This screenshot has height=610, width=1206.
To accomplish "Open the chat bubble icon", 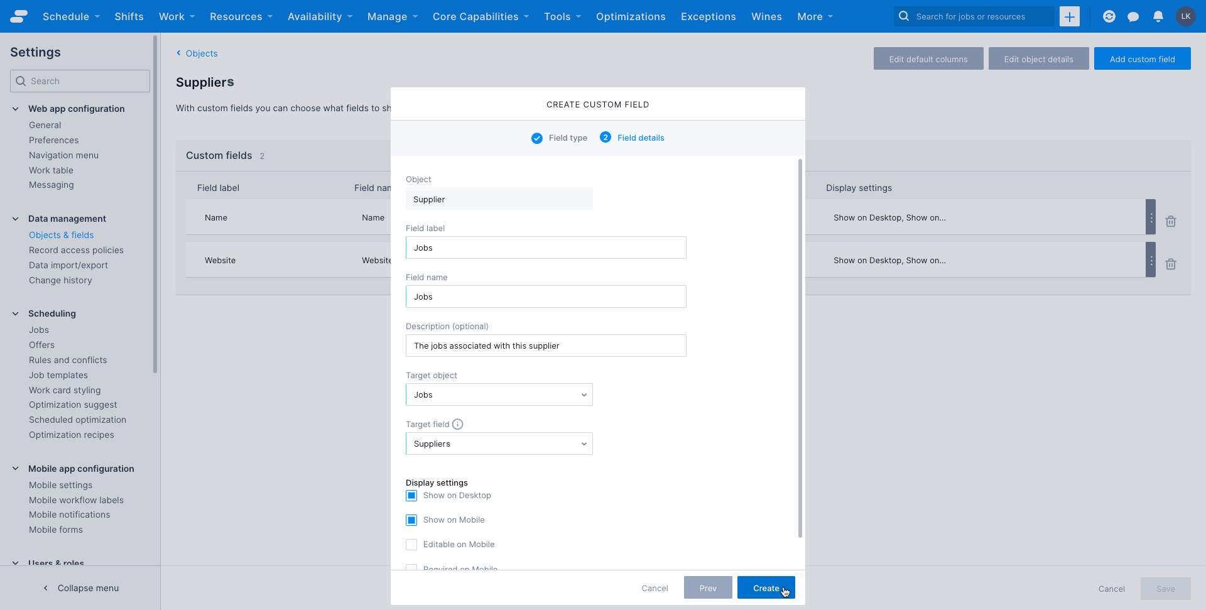I will (1133, 16).
